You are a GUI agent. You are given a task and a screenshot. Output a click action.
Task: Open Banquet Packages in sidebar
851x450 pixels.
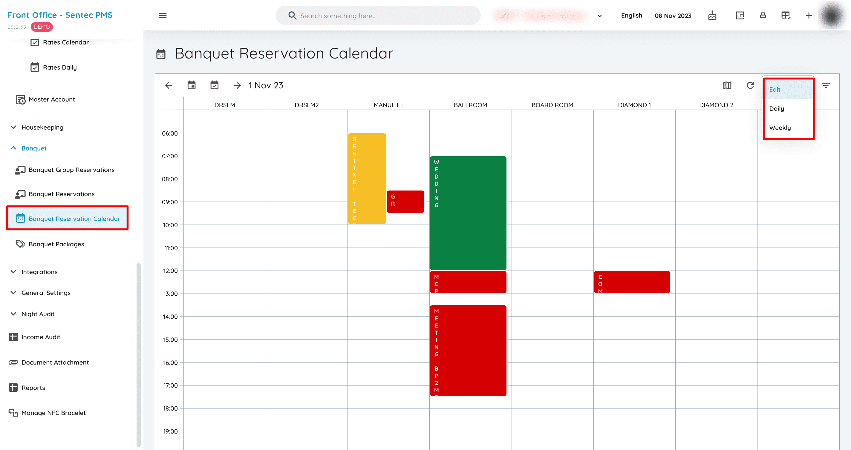(x=50, y=244)
